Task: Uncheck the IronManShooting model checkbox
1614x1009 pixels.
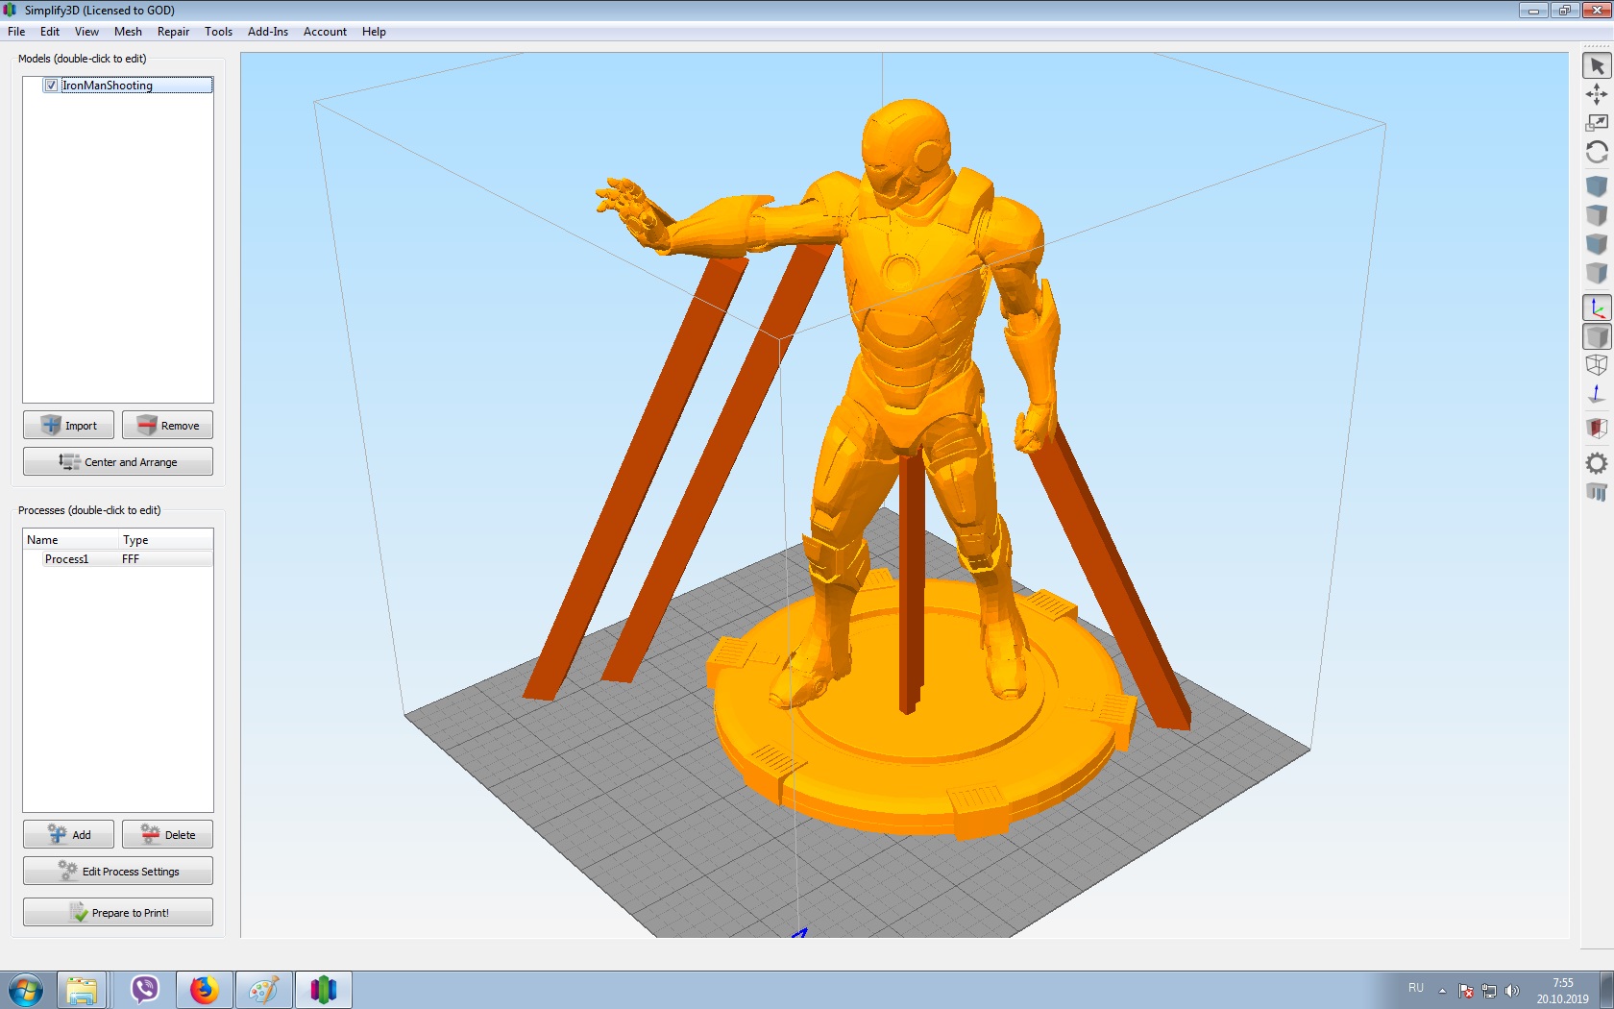Action: [51, 86]
